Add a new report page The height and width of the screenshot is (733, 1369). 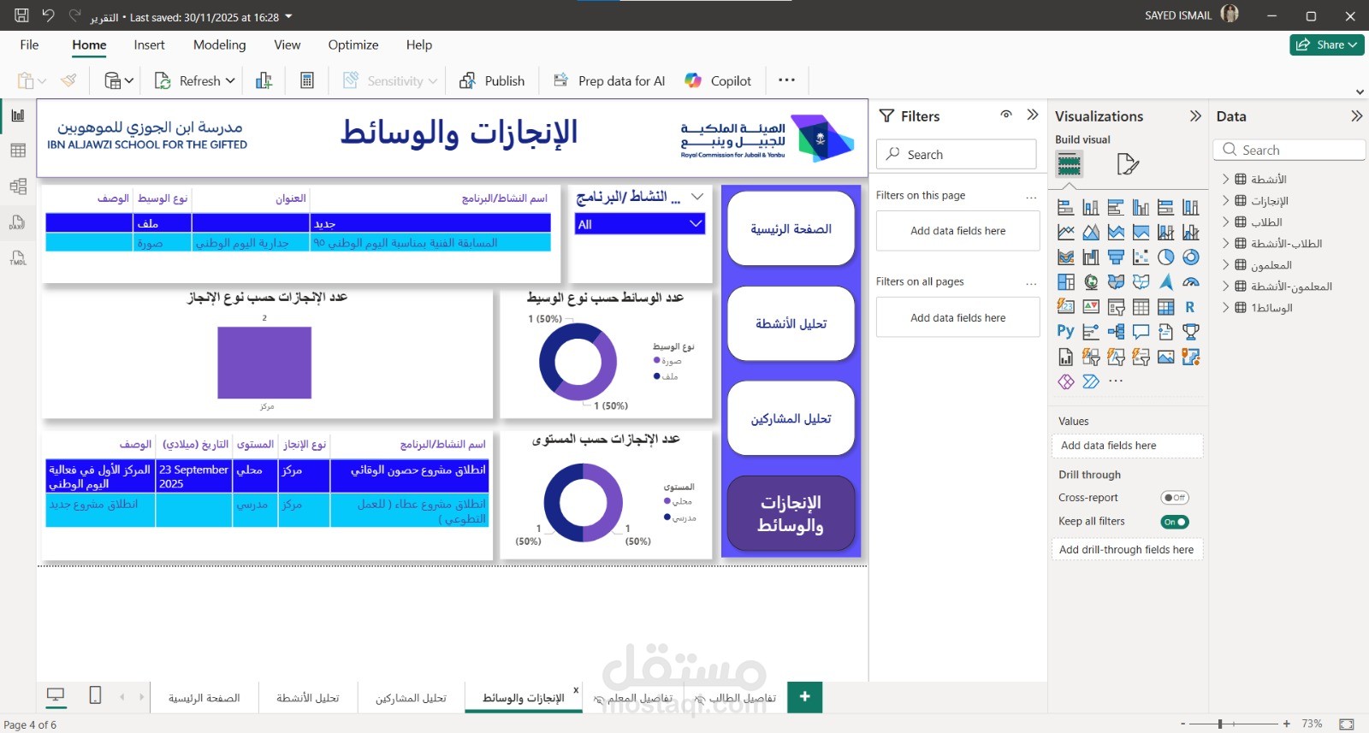[805, 697]
